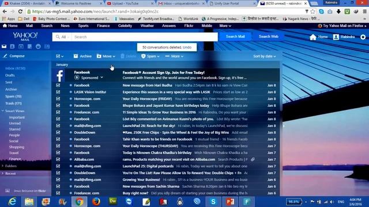Collapse the Smart Views section
The image size is (369, 207).
click(x=13, y=111)
